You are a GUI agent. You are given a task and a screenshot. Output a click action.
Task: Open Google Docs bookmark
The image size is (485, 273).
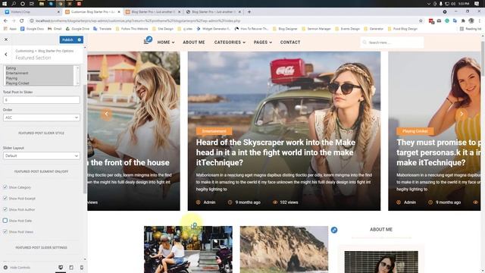click(32, 29)
